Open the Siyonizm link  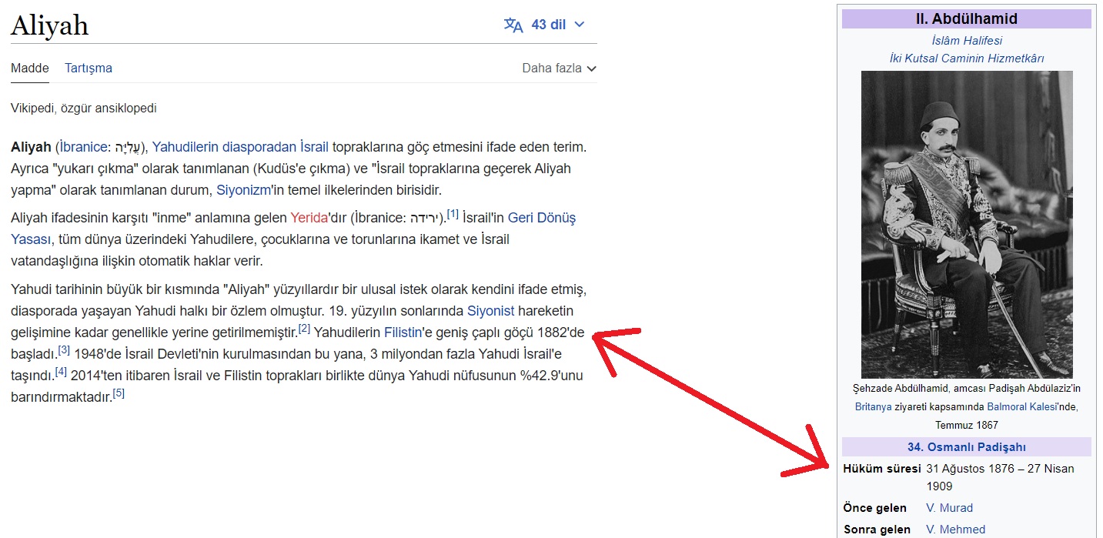242,189
